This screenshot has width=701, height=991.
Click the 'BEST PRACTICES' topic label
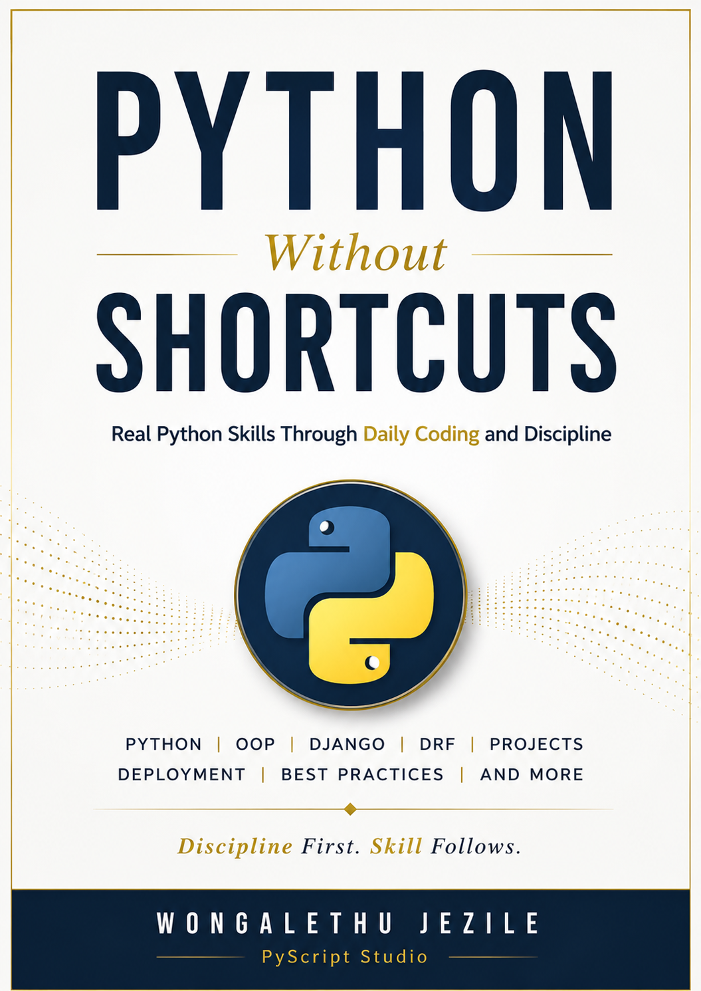[362, 774]
